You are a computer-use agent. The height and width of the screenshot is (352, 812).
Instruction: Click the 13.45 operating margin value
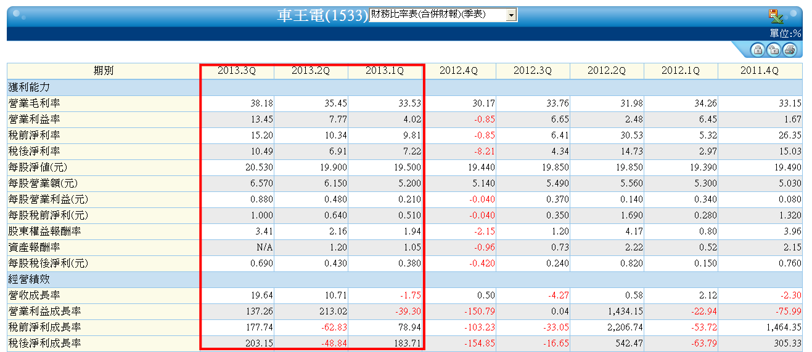click(261, 119)
